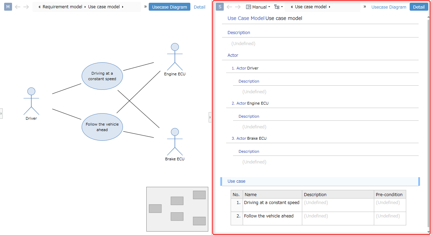Click the Actor section heading
Viewport: 431px width, 235px height.
[233, 55]
